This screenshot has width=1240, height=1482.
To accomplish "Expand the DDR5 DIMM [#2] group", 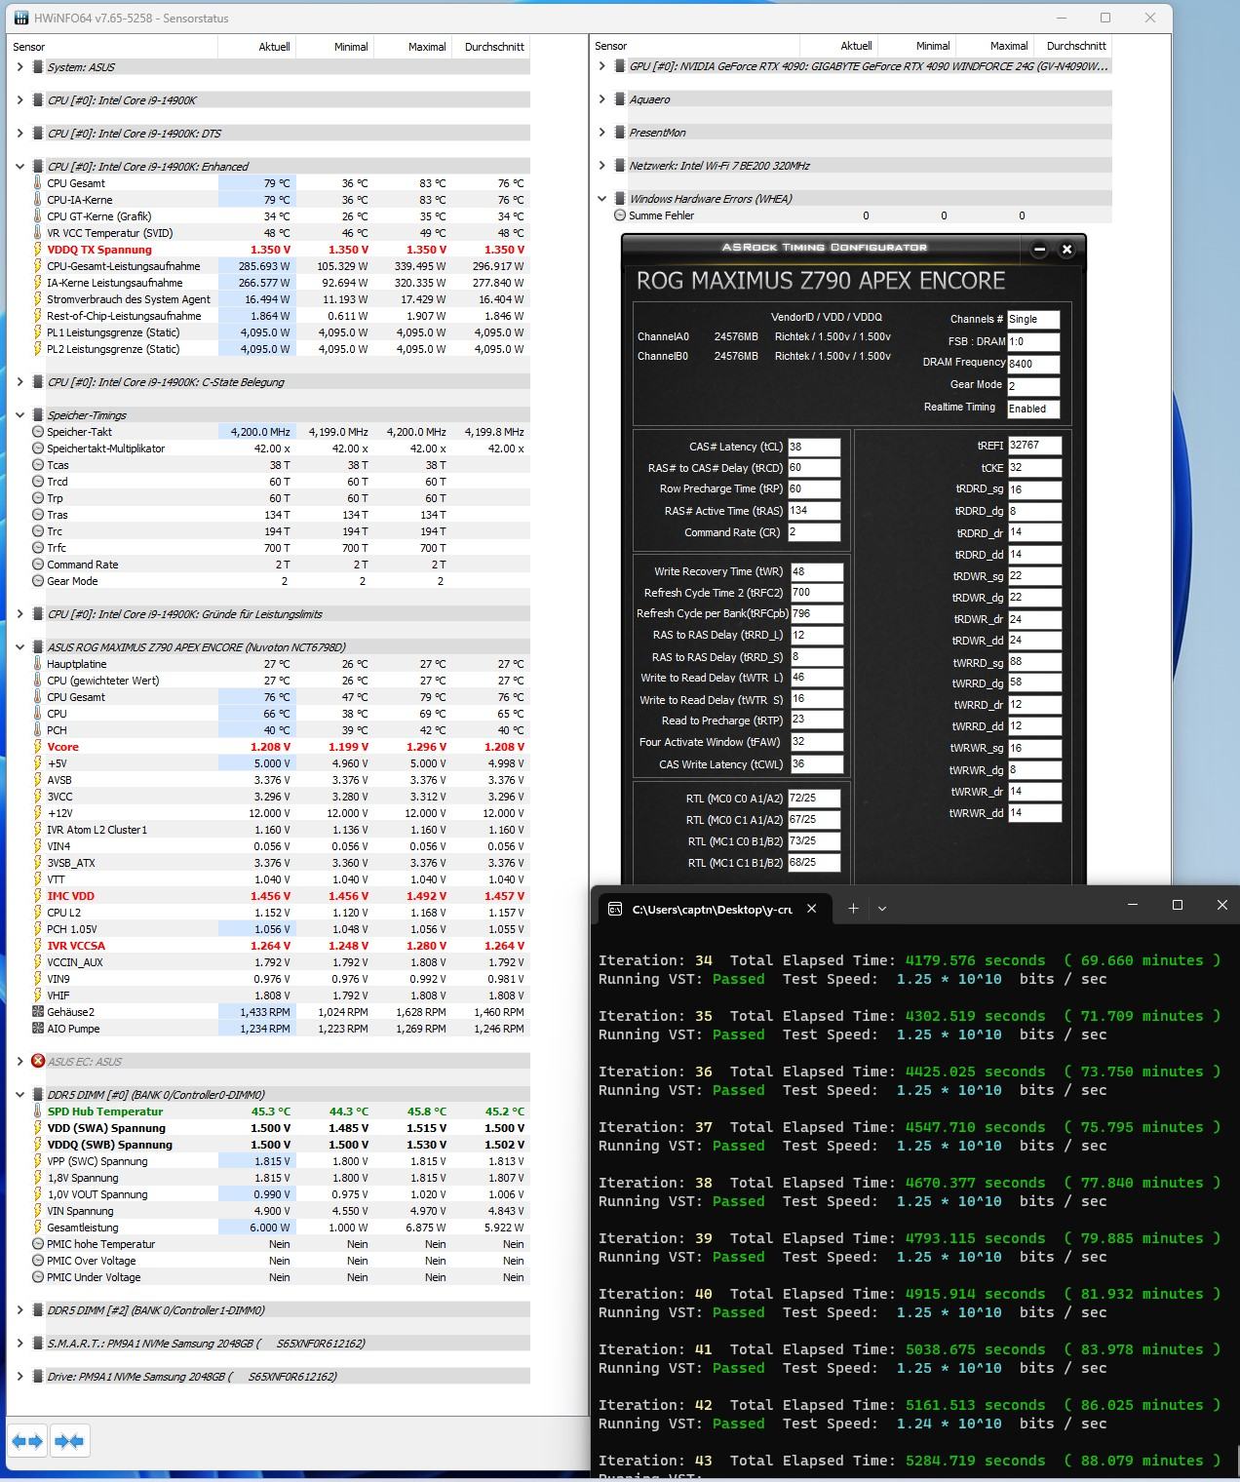I will tap(19, 1310).
